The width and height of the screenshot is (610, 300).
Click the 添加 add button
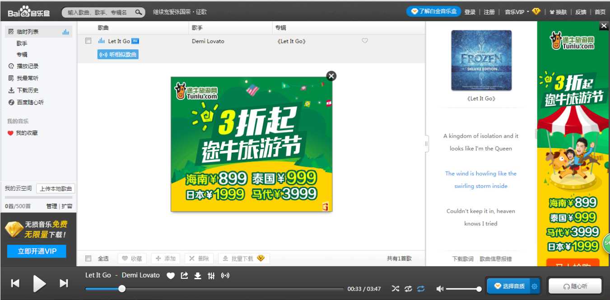(166, 258)
